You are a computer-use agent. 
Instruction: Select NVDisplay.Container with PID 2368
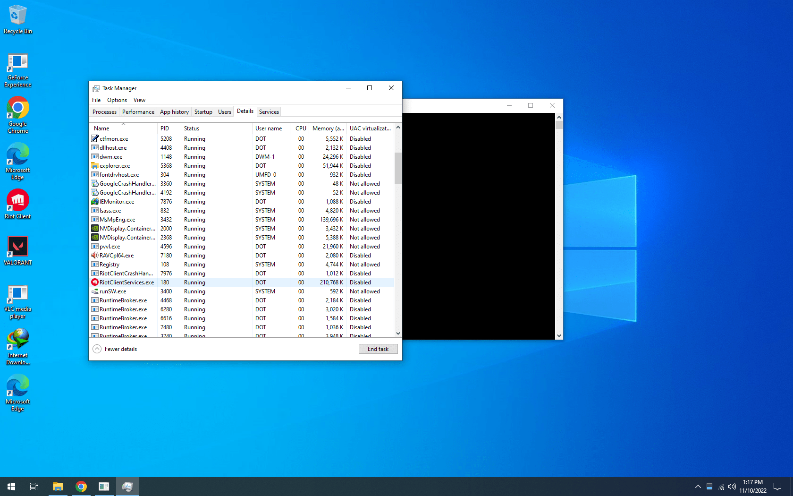241,238
